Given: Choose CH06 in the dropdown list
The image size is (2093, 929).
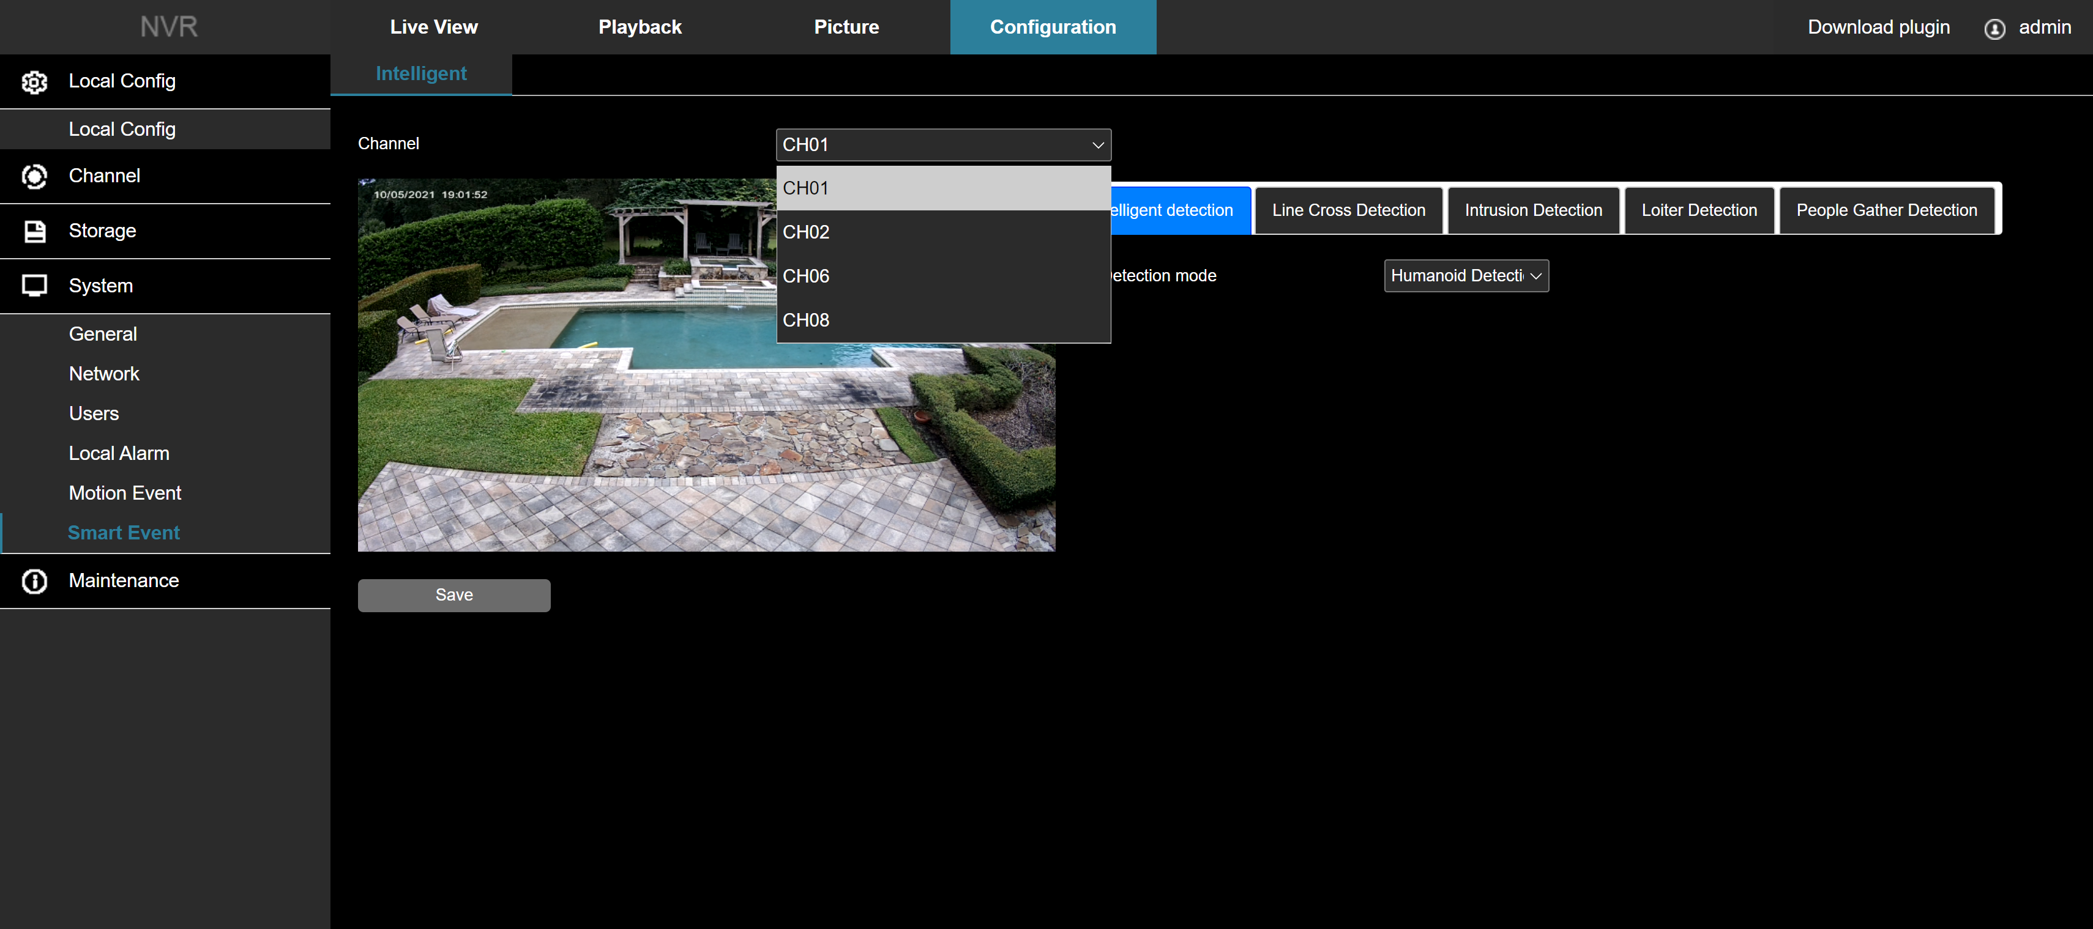Looking at the screenshot, I should click(x=942, y=276).
